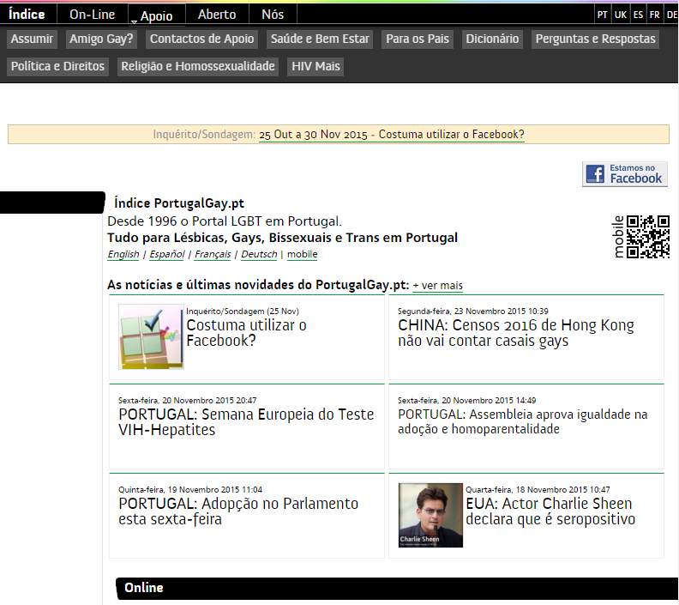Go to Contactos de Apoio
Viewport: 679px width, 605px height.
201,39
